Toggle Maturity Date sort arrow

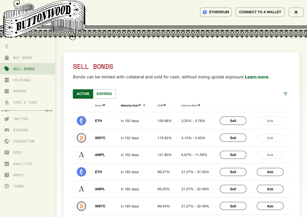pos(144,105)
